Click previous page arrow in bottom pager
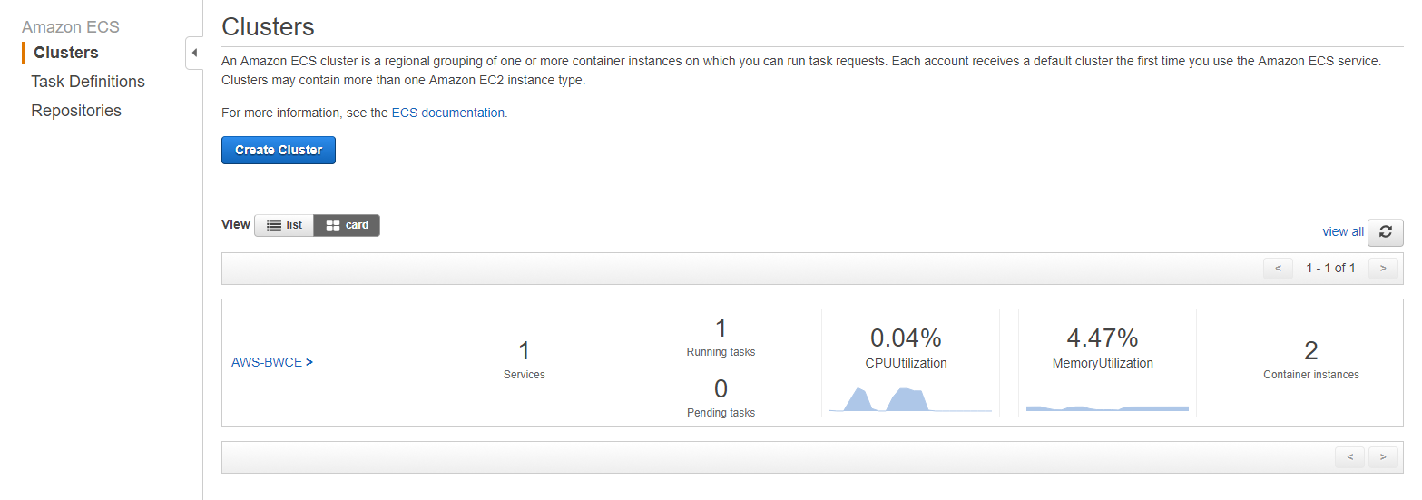This screenshot has height=500, width=1422. click(1349, 456)
